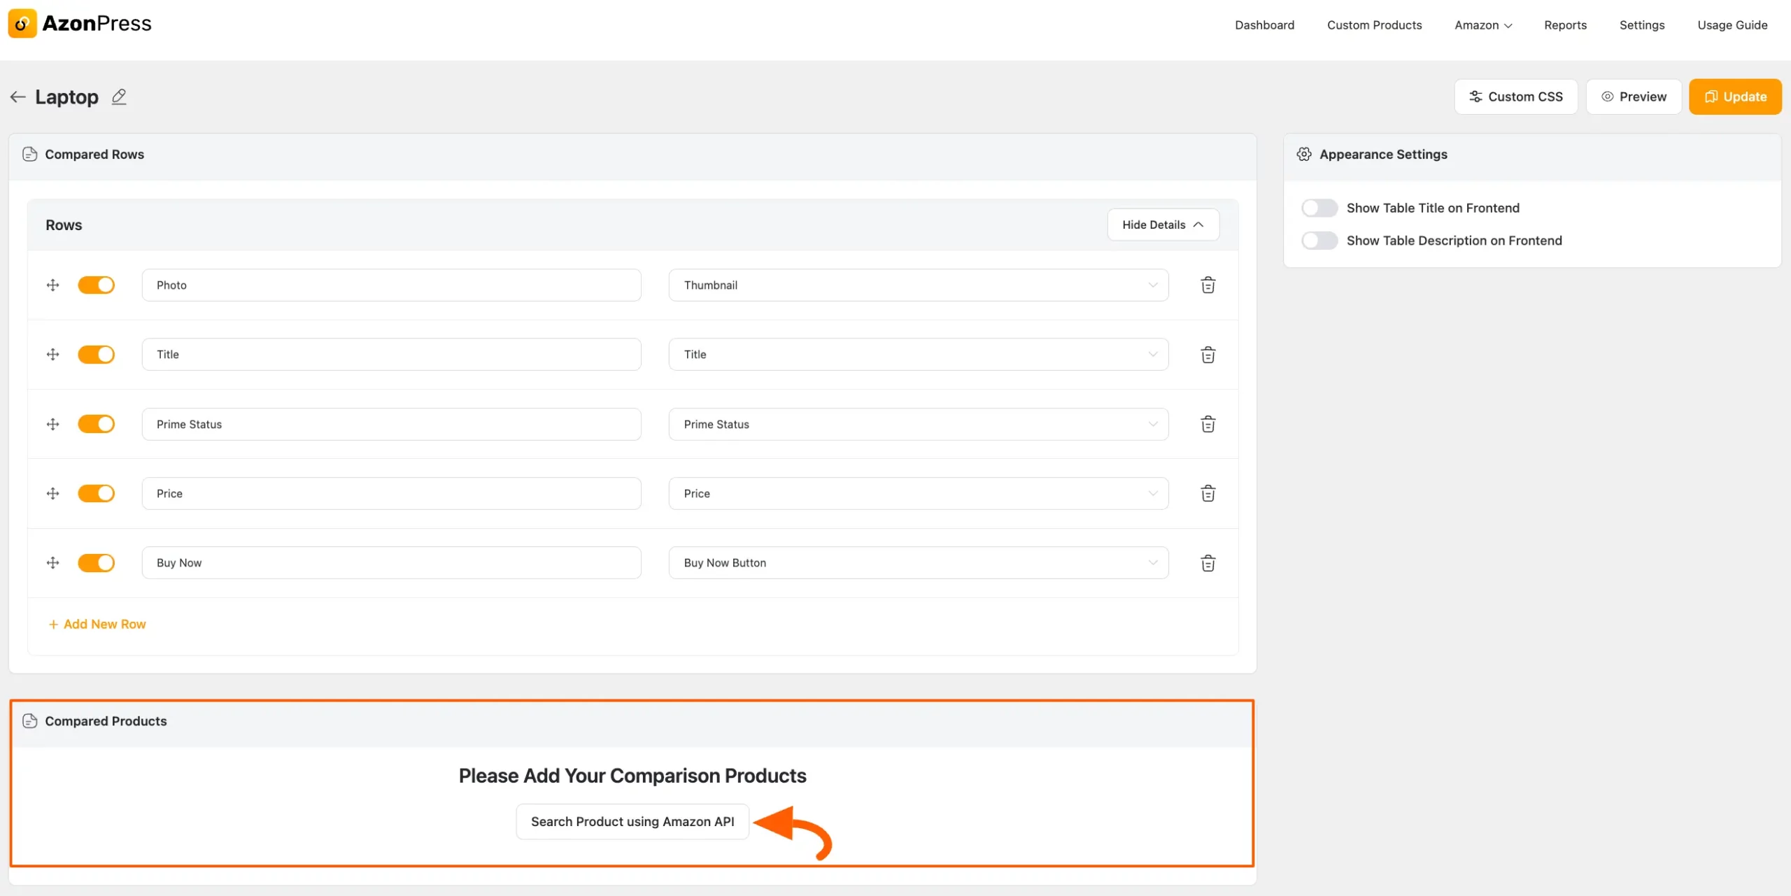The width and height of the screenshot is (1791, 896).
Task: Click the AzonPress logo
Action: coord(79,23)
